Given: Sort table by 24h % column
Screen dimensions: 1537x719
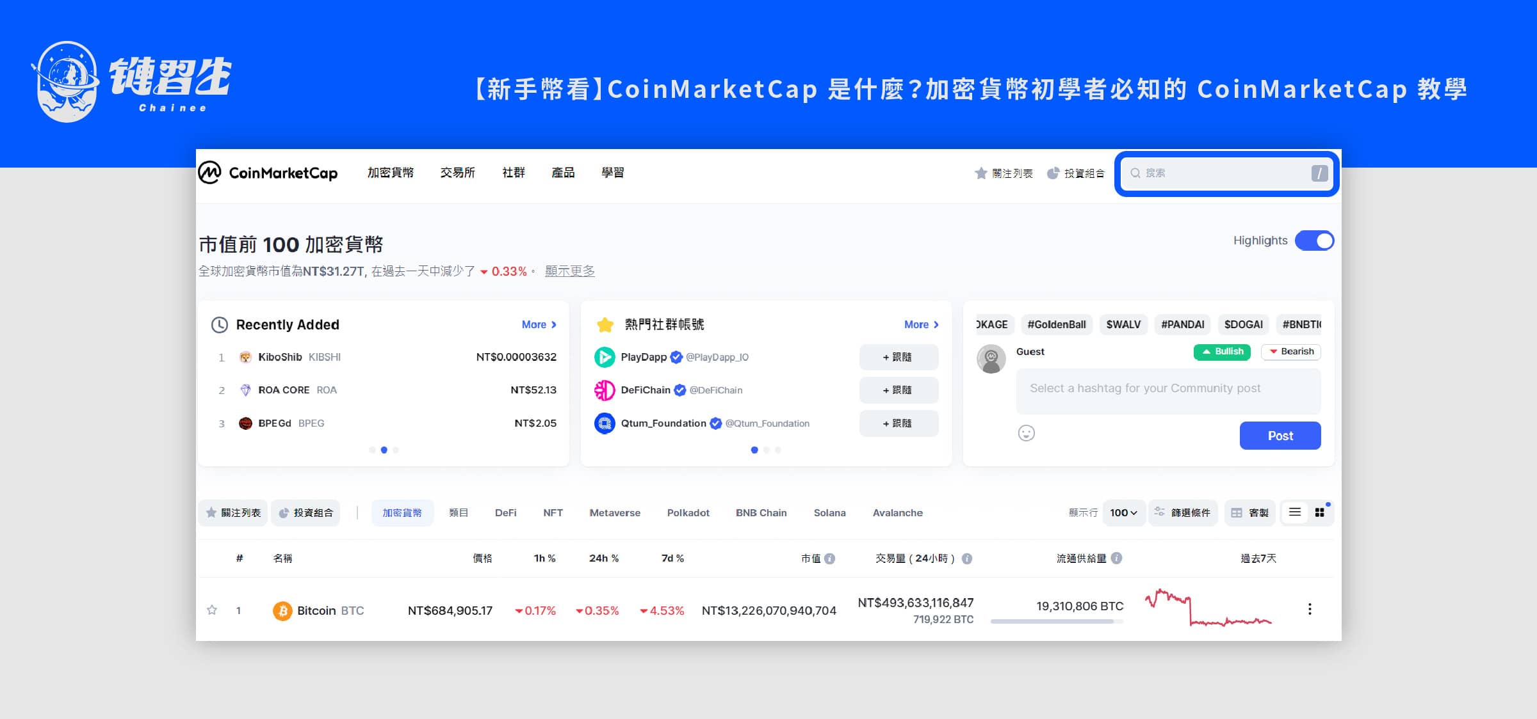Looking at the screenshot, I should 604,558.
